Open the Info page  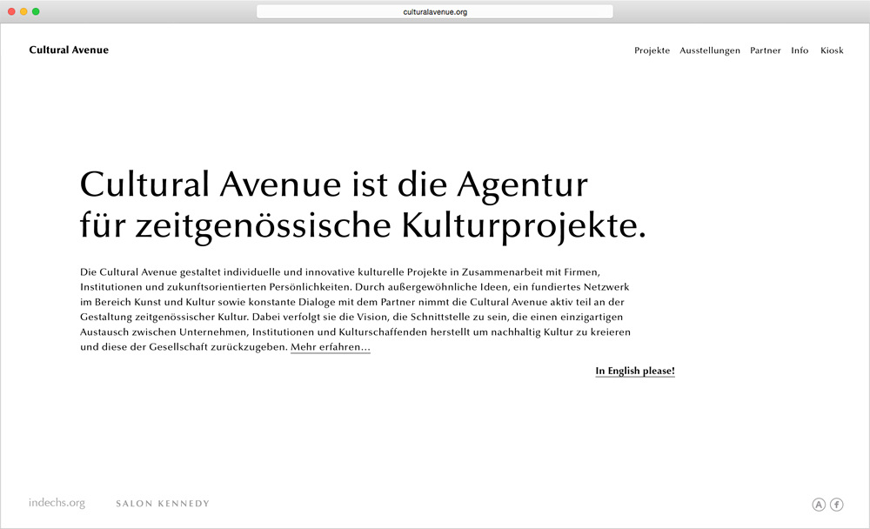[x=800, y=50]
